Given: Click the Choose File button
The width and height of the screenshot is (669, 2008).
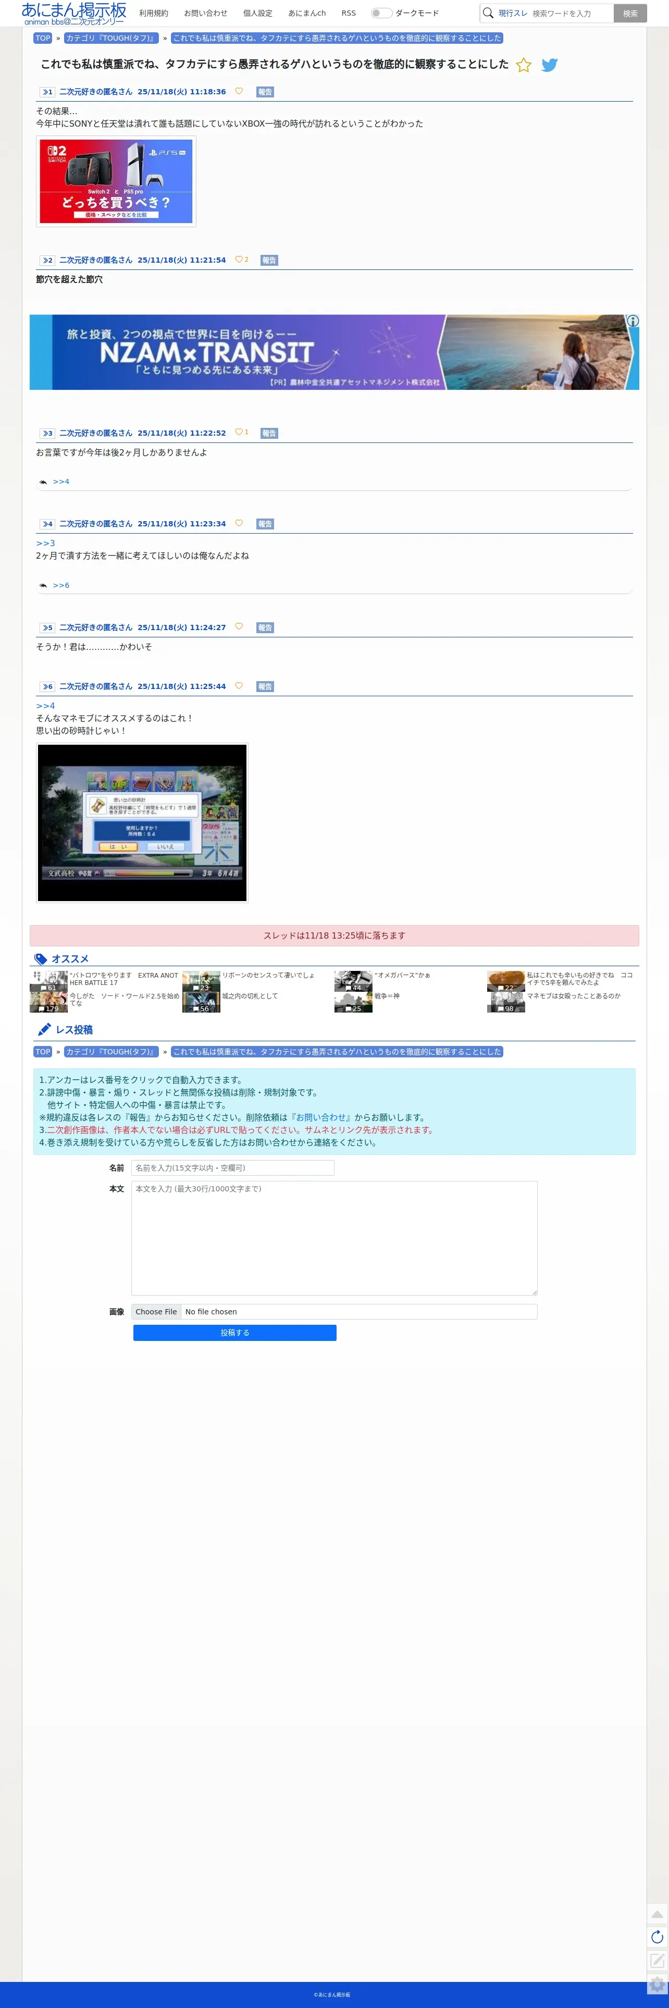Looking at the screenshot, I should (156, 1312).
